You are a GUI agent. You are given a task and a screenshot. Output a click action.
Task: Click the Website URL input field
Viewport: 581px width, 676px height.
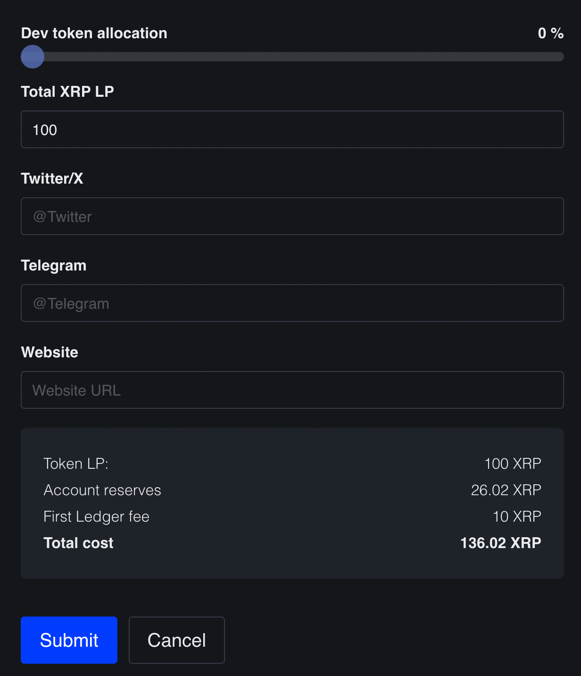[292, 390]
